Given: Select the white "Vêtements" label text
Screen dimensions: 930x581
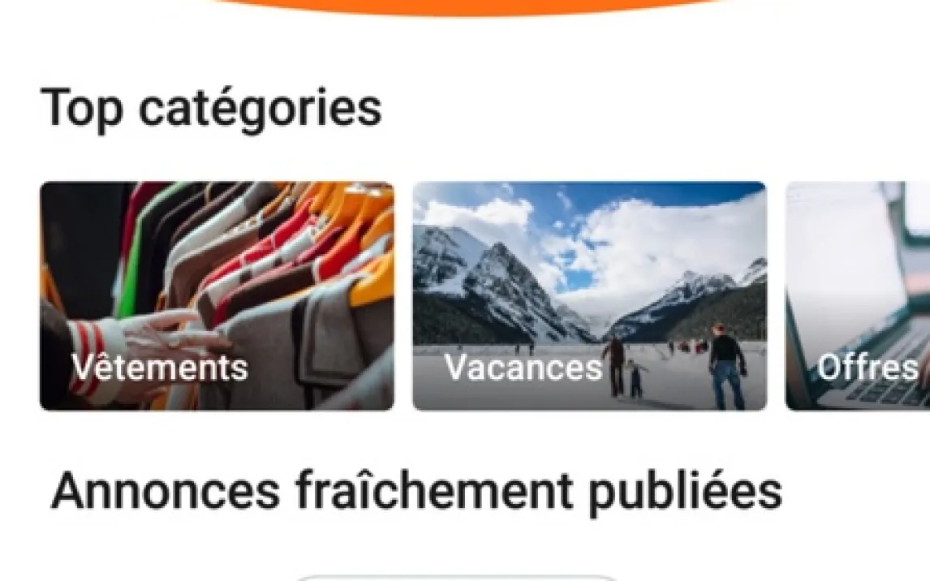Looking at the screenshot, I should 160,367.
